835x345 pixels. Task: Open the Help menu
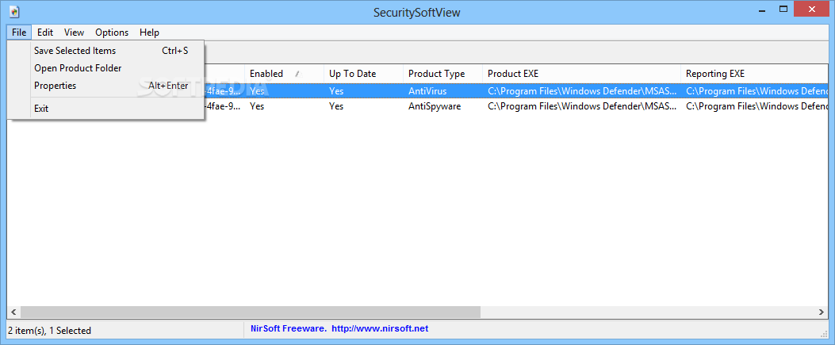pos(149,33)
